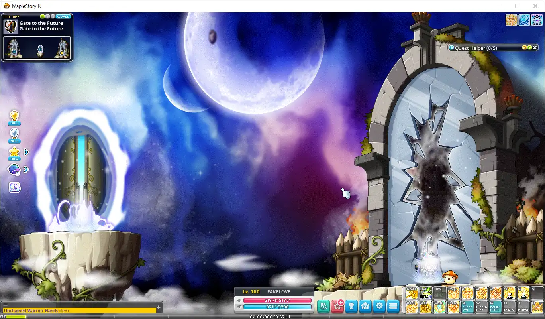Use the Shift quickslot skill
545x319 pixels.
(x=412, y=293)
